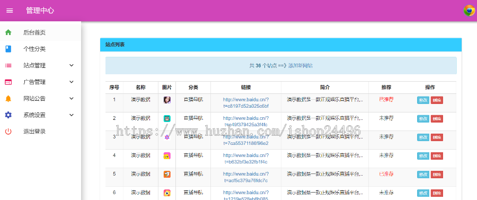Select 退出登录 to log out

pos(34,132)
